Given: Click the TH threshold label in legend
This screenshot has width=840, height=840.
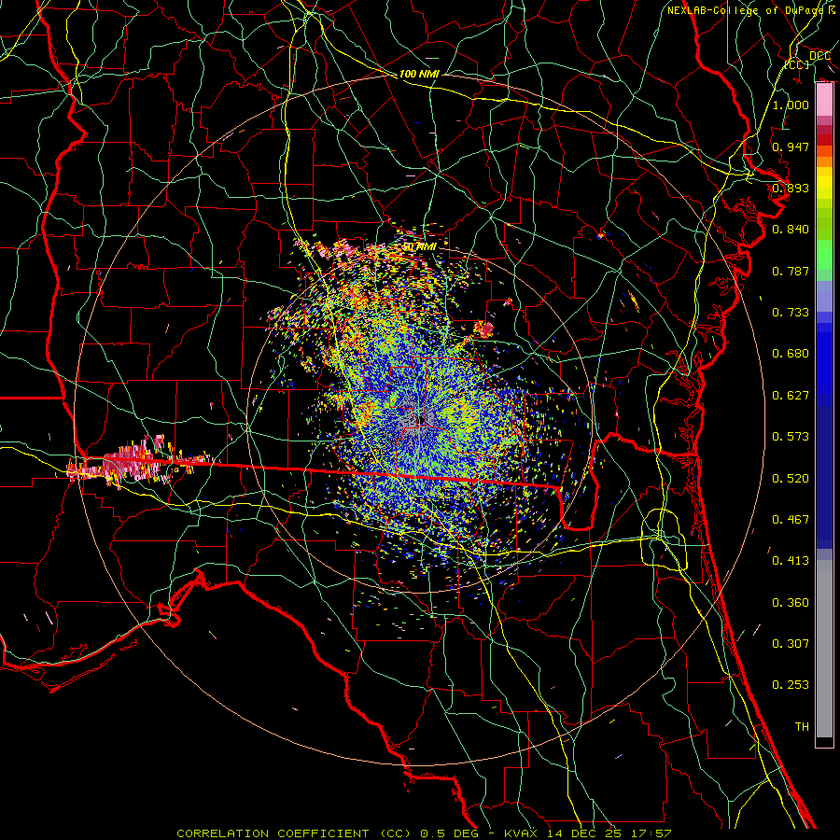Looking at the screenshot, I should 802,726.
